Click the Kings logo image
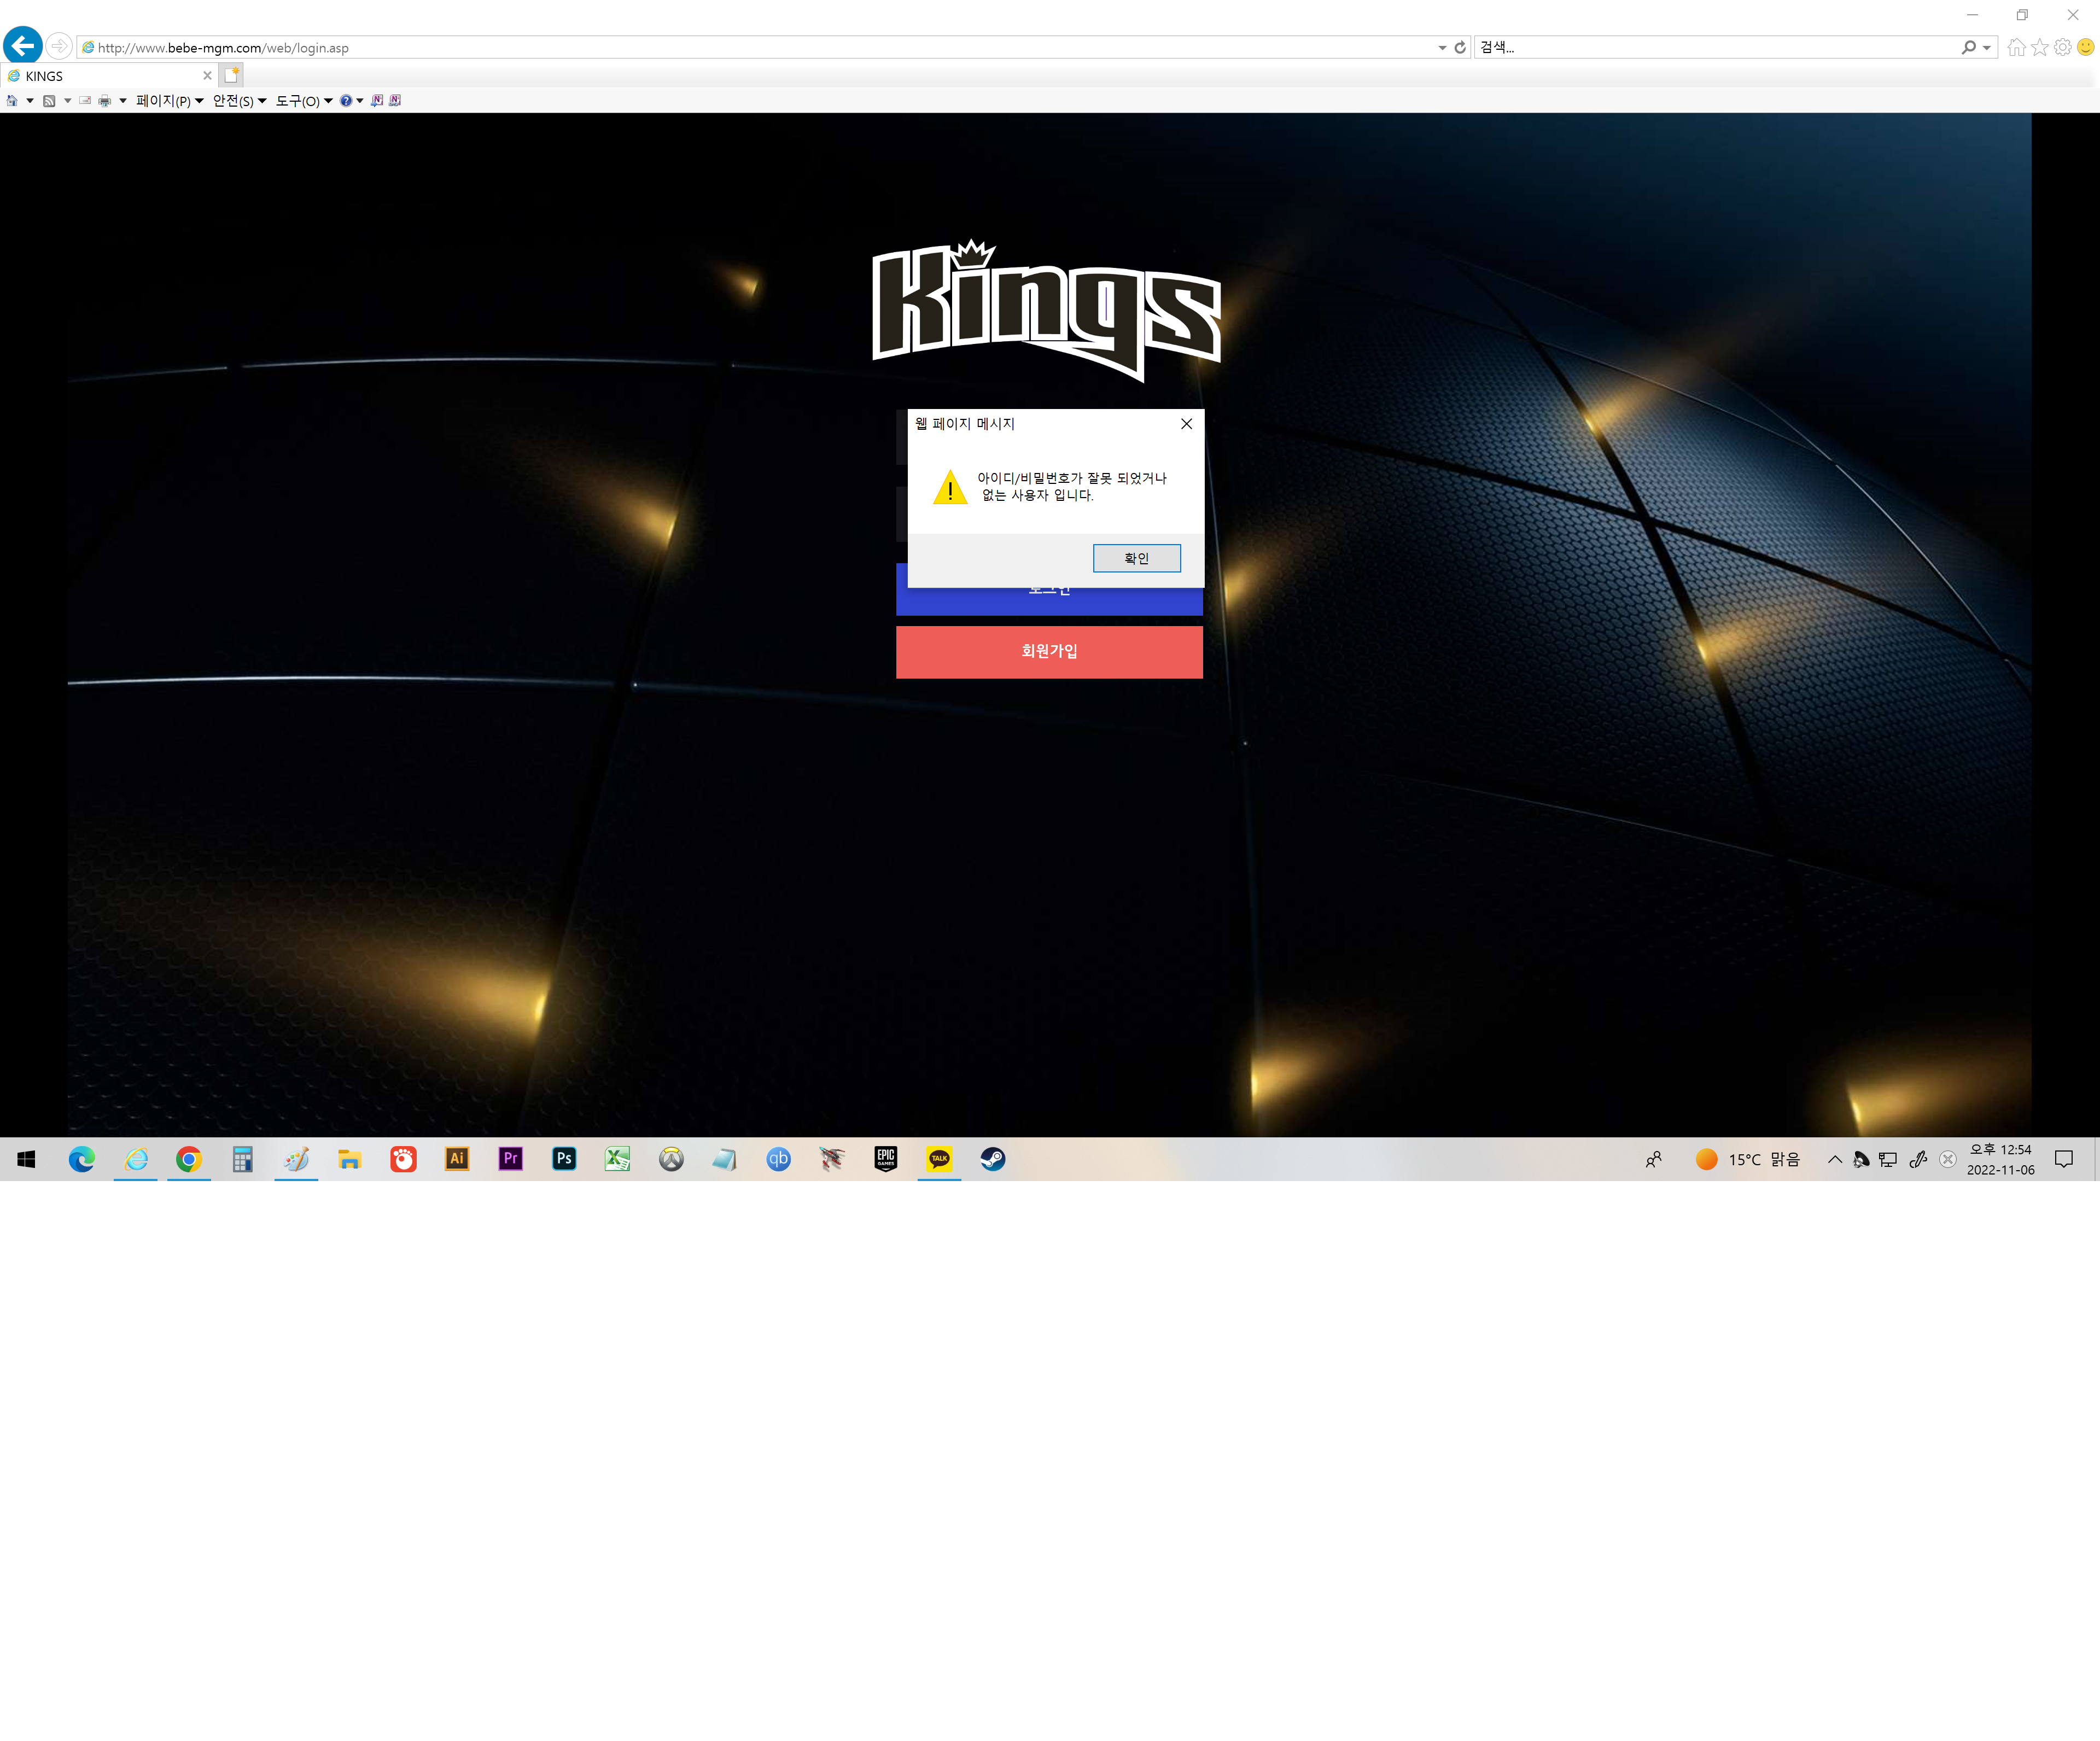This screenshot has width=2100, height=1741. click(1046, 310)
